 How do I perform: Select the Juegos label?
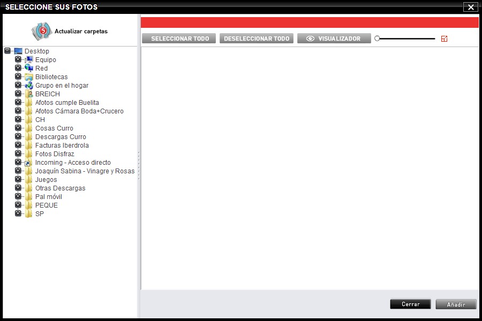46,180
